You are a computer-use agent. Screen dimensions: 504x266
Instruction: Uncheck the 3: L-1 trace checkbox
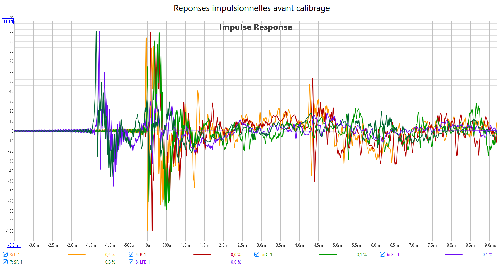coord(5,254)
